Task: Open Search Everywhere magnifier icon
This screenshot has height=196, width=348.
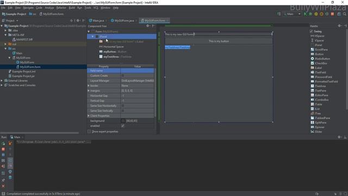Action: pos(345,14)
